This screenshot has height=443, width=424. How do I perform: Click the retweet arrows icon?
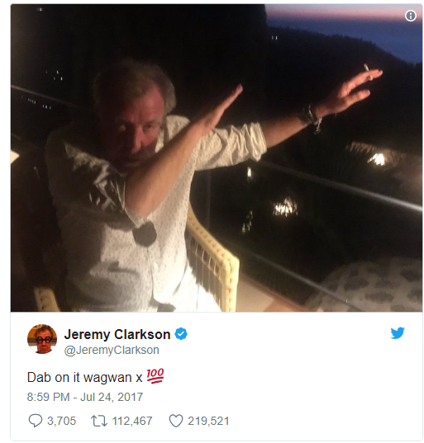tap(99, 421)
